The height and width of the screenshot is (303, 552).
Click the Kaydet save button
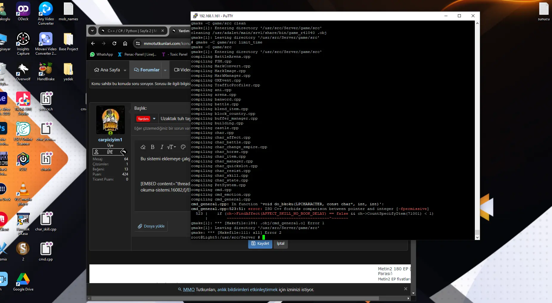(x=260, y=244)
